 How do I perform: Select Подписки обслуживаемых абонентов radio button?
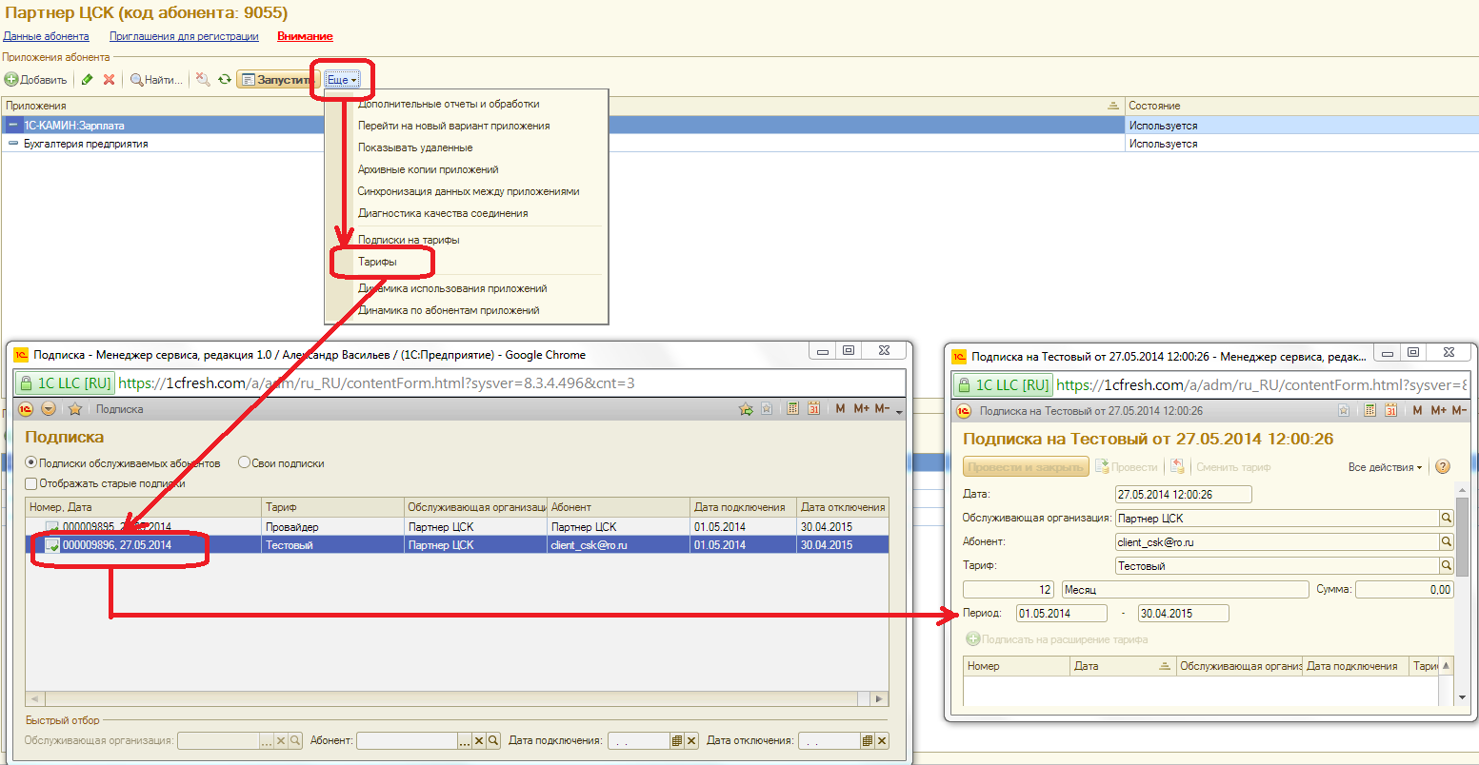tap(31, 463)
